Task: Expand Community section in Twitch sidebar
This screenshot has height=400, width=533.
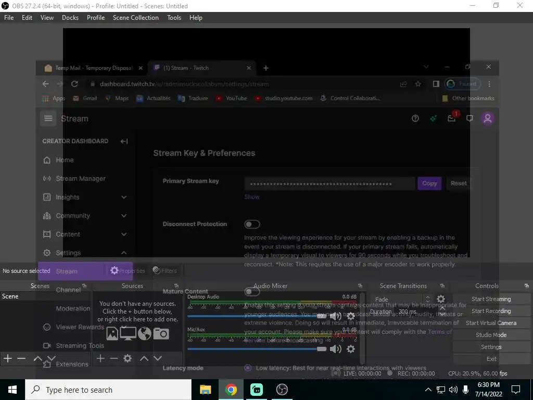Action: pyautogui.click(x=124, y=216)
